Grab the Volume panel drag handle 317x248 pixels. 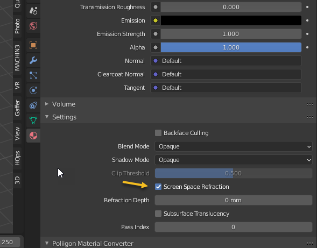point(309,104)
